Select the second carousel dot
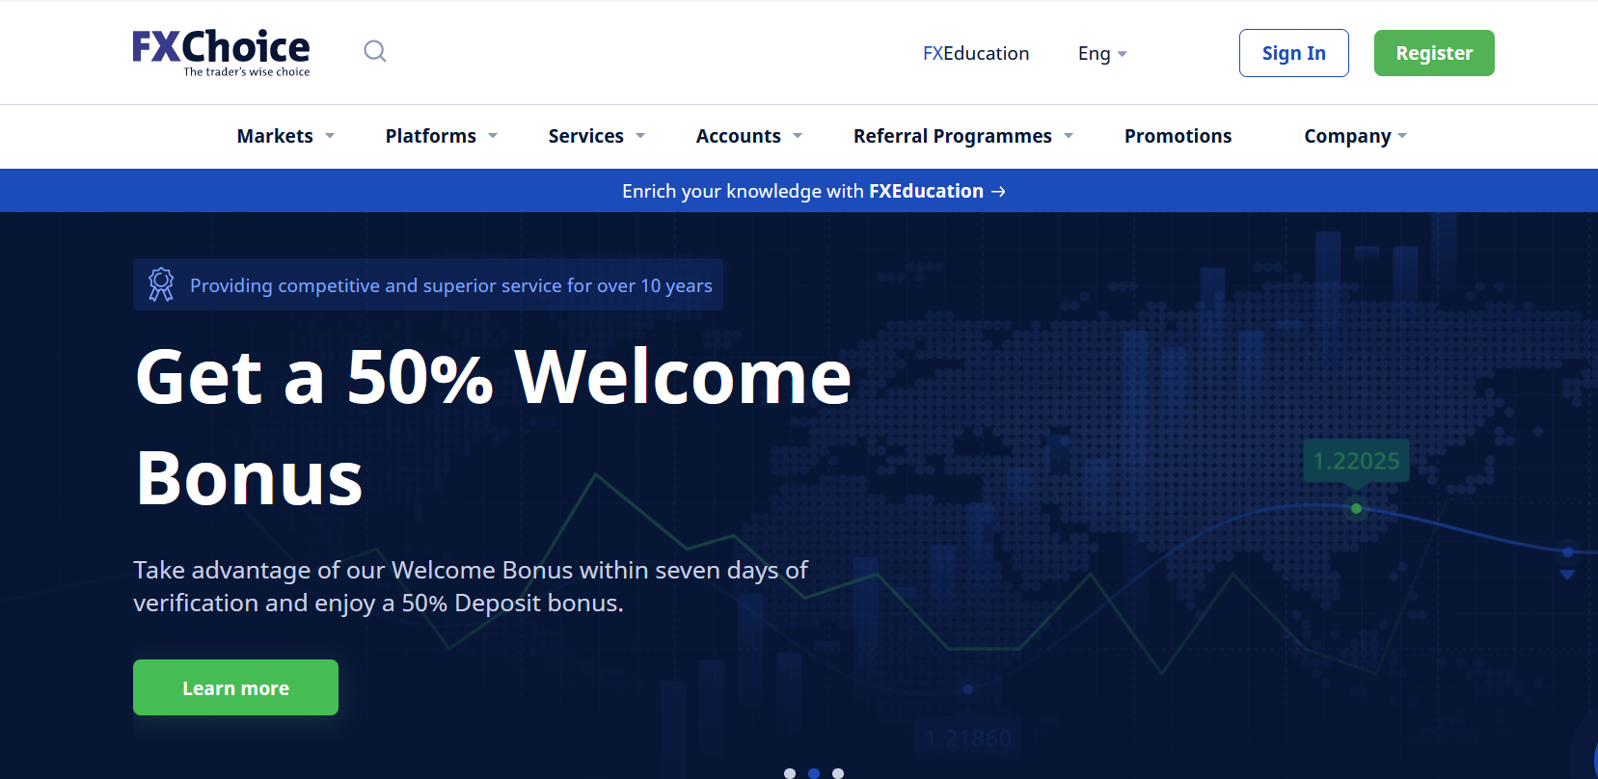Image resolution: width=1598 pixels, height=779 pixels. [x=814, y=772]
